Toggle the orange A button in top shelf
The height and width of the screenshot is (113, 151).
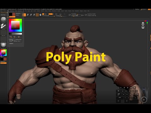(43, 14)
